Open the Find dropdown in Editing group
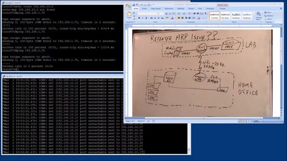The height and width of the screenshot is (161, 287). 268,13
